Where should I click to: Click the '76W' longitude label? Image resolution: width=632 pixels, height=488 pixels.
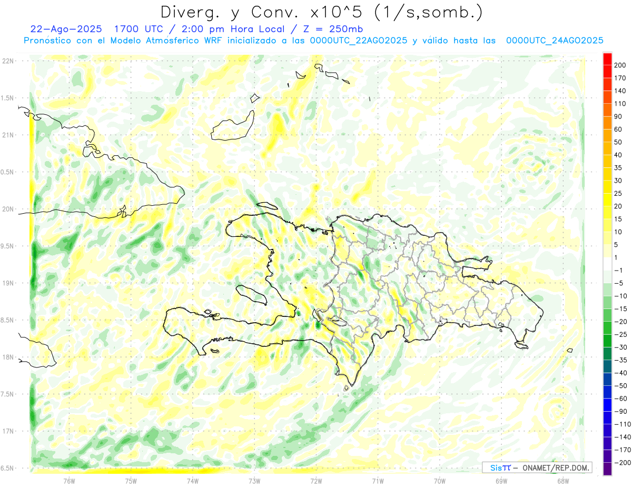(x=69, y=481)
